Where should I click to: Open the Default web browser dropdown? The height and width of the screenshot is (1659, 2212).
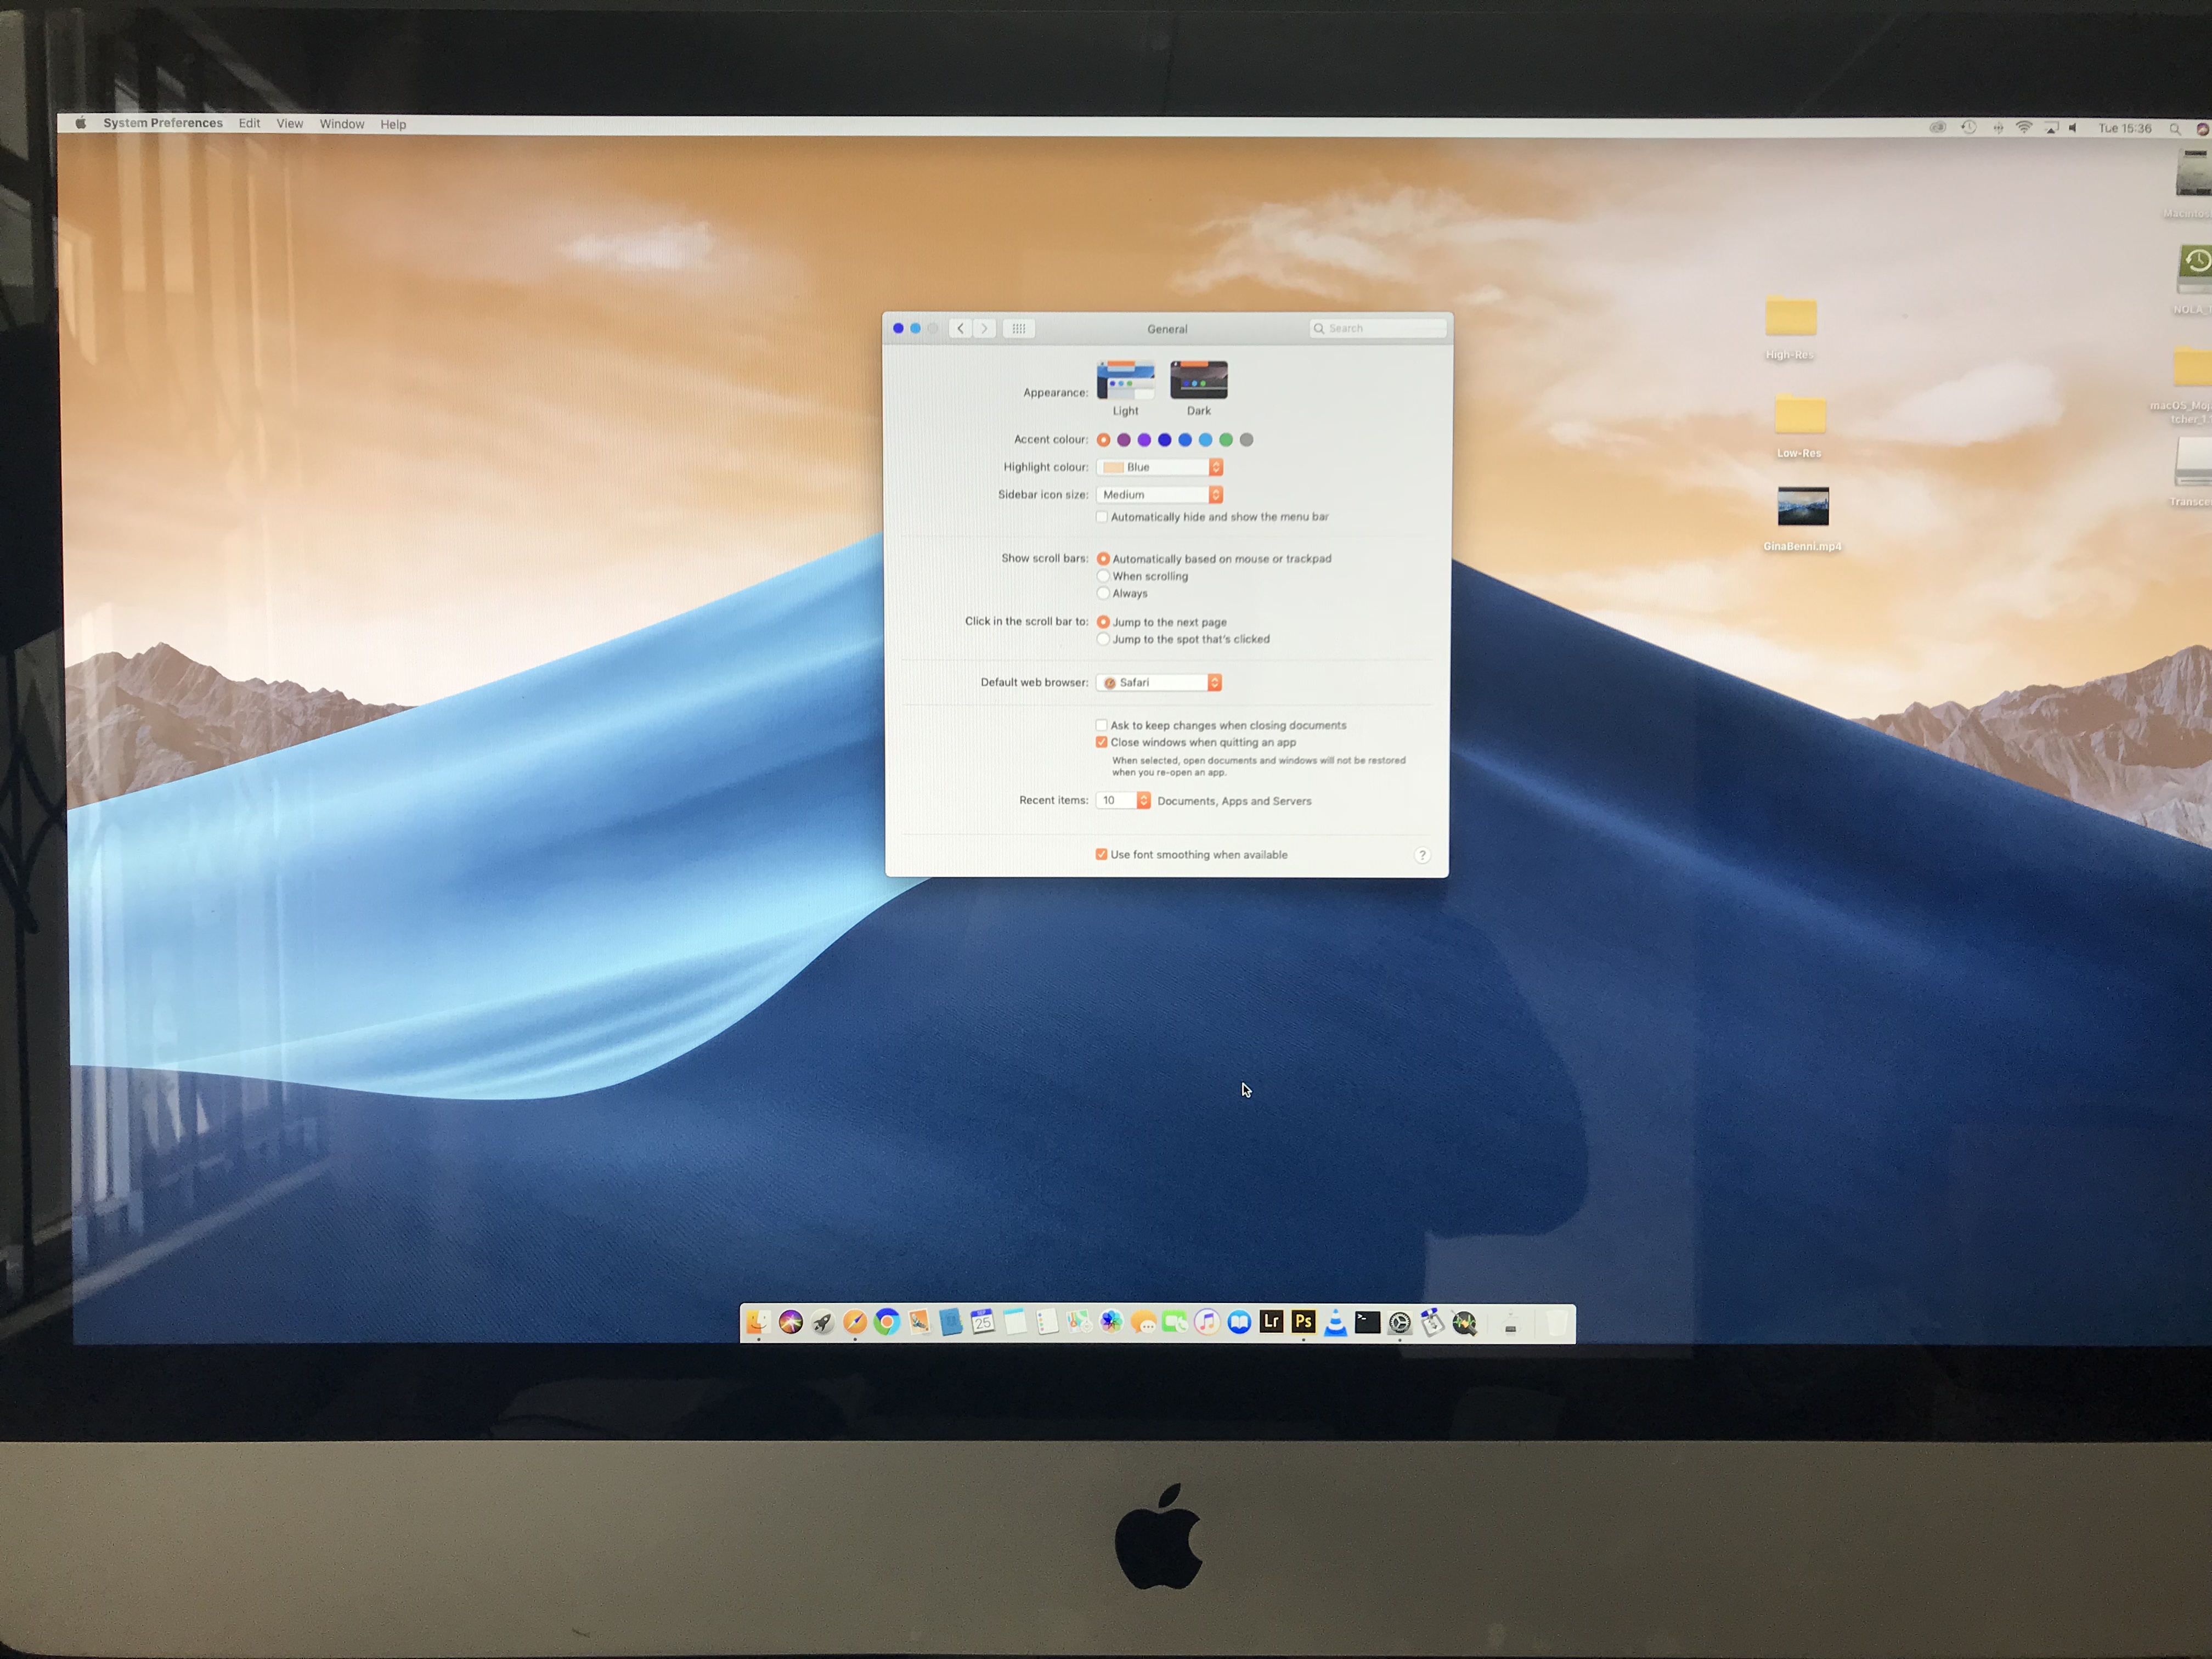tap(1160, 683)
